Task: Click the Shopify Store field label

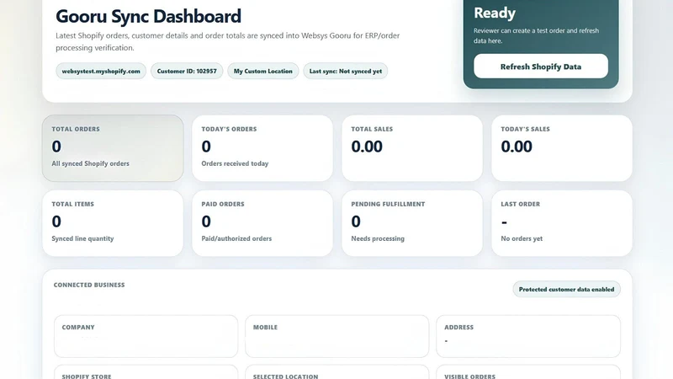Action: click(x=87, y=376)
